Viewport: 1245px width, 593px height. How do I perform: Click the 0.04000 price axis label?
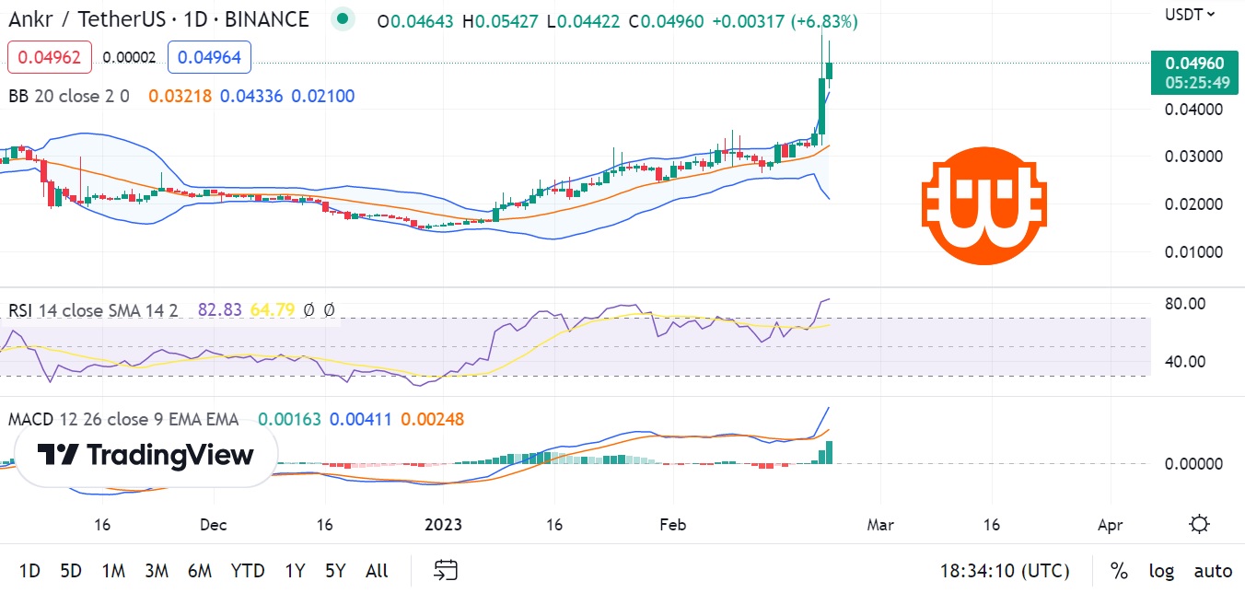(x=1193, y=109)
